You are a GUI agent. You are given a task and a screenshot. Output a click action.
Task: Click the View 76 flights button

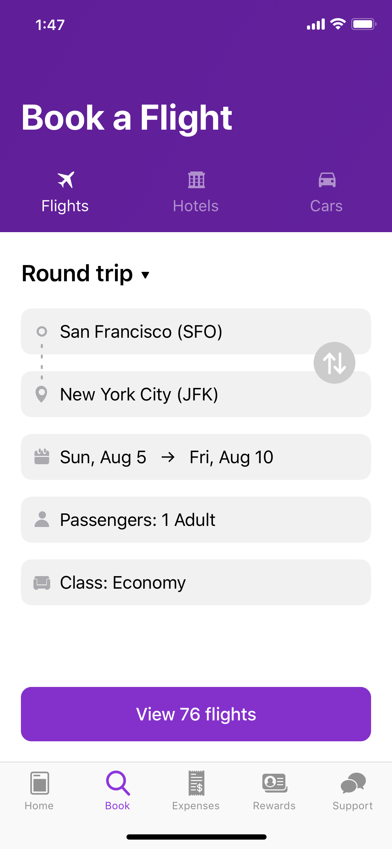pos(196,714)
